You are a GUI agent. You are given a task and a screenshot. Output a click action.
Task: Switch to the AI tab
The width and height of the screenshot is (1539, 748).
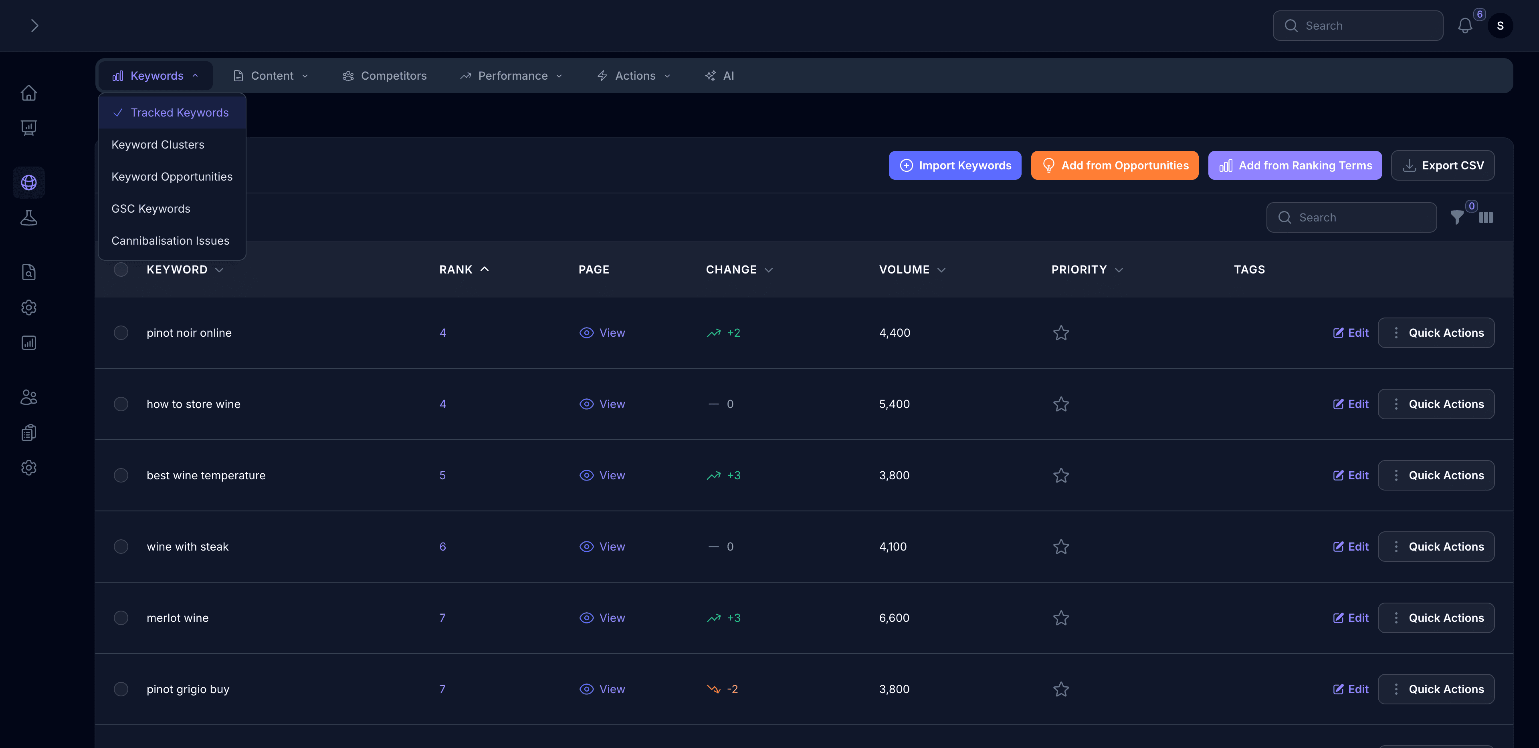pos(719,76)
